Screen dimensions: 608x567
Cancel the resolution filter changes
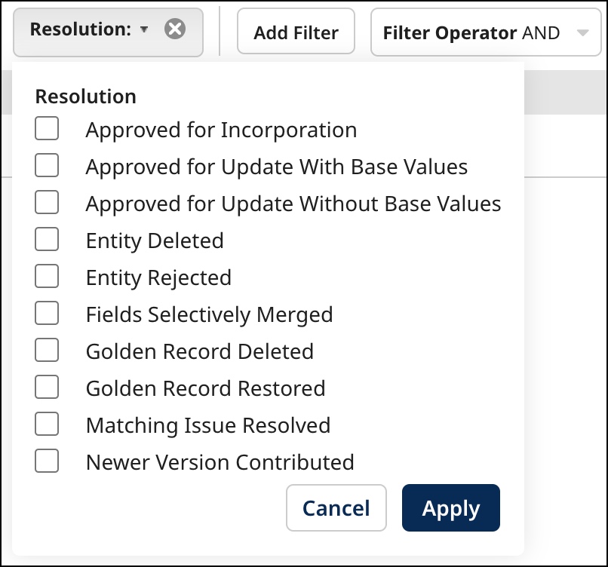pyautogui.click(x=336, y=508)
